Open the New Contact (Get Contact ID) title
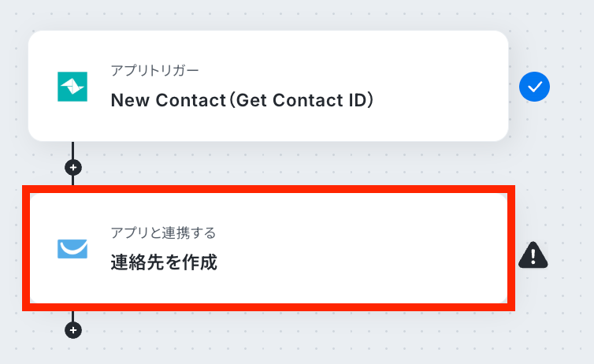Screen dimensions: 594x364 241,100
